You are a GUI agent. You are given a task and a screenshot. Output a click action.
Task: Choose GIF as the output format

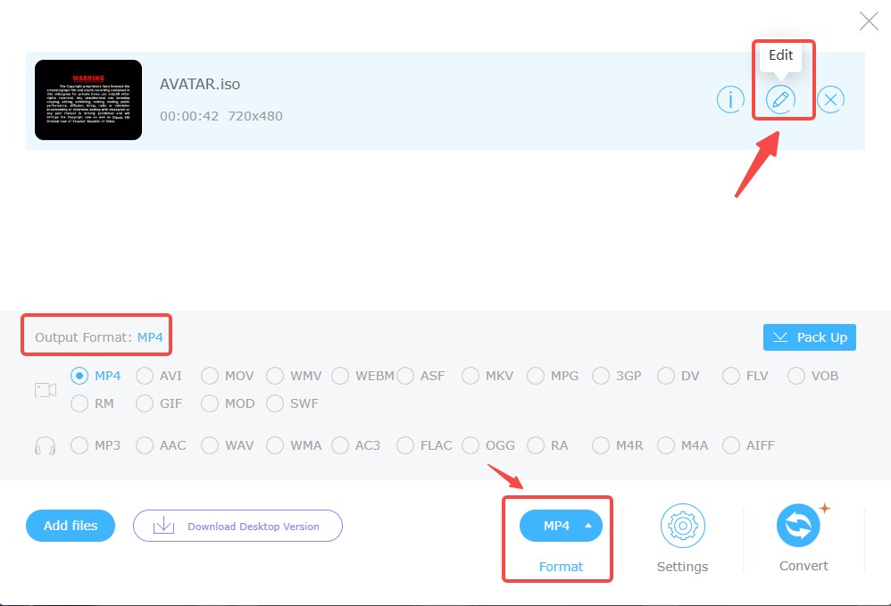click(x=145, y=403)
